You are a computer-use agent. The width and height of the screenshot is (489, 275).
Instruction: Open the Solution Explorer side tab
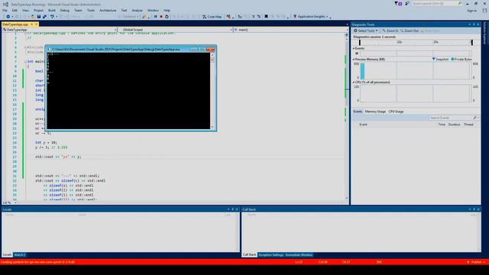484,33
